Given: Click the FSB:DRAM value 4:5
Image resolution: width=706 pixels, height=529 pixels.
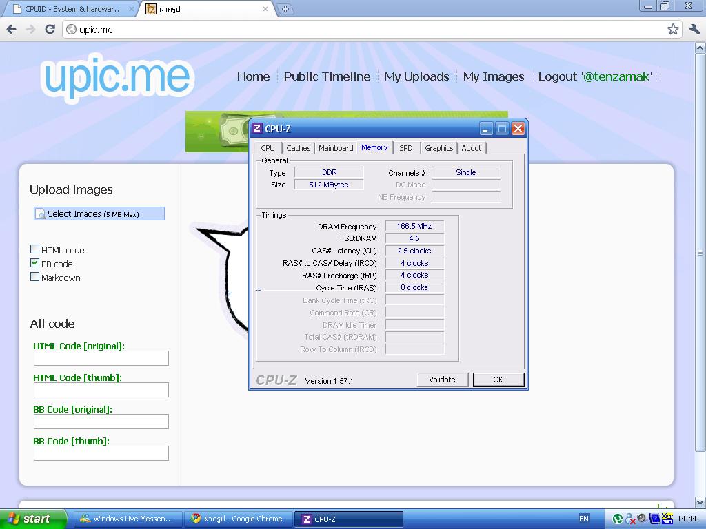Looking at the screenshot, I should click(x=414, y=238).
